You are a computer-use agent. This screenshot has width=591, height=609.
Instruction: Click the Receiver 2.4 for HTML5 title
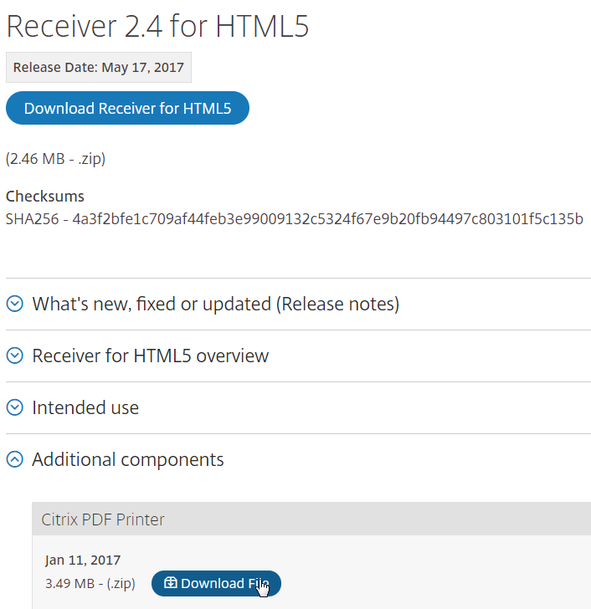point(157,26)
